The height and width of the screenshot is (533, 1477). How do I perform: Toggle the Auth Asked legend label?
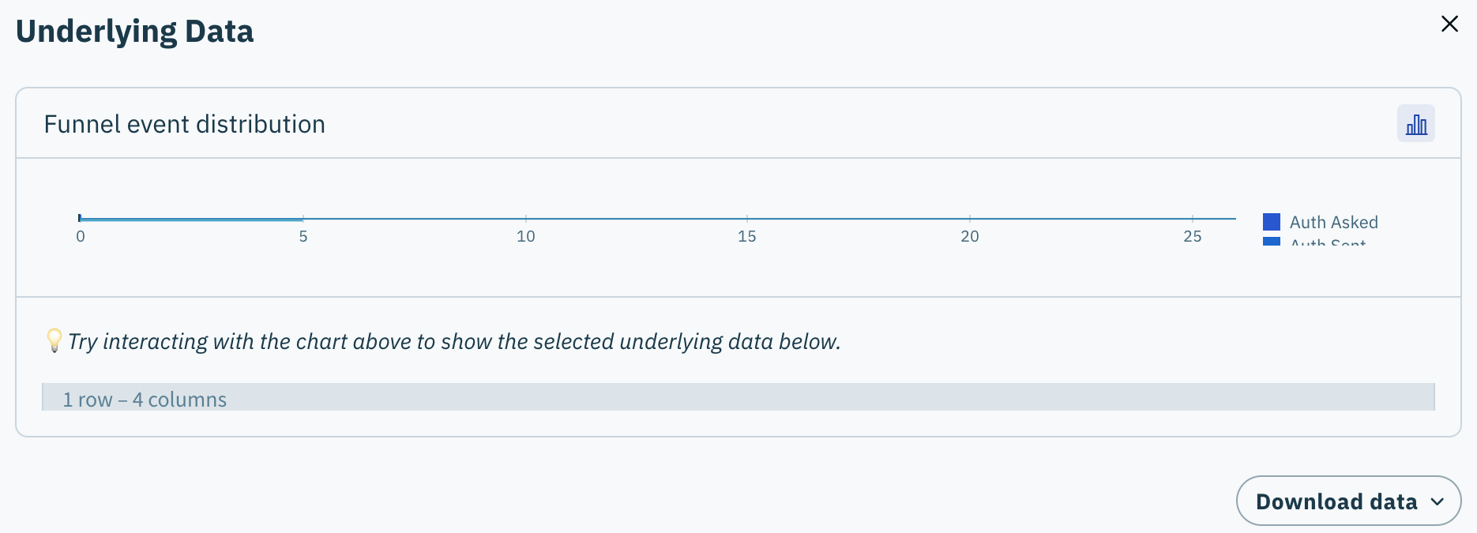(1333, 222)
